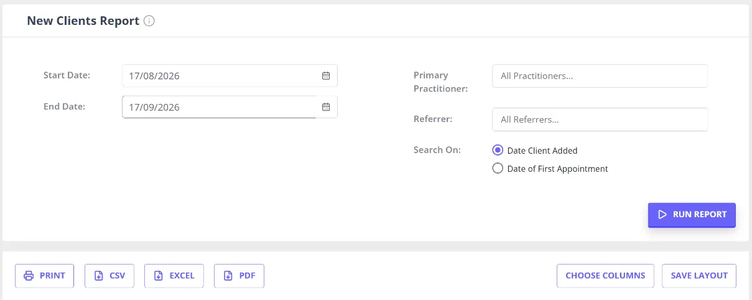
Task: Click the End Date field showing 17/09/2026
Action: click(230, 107)
